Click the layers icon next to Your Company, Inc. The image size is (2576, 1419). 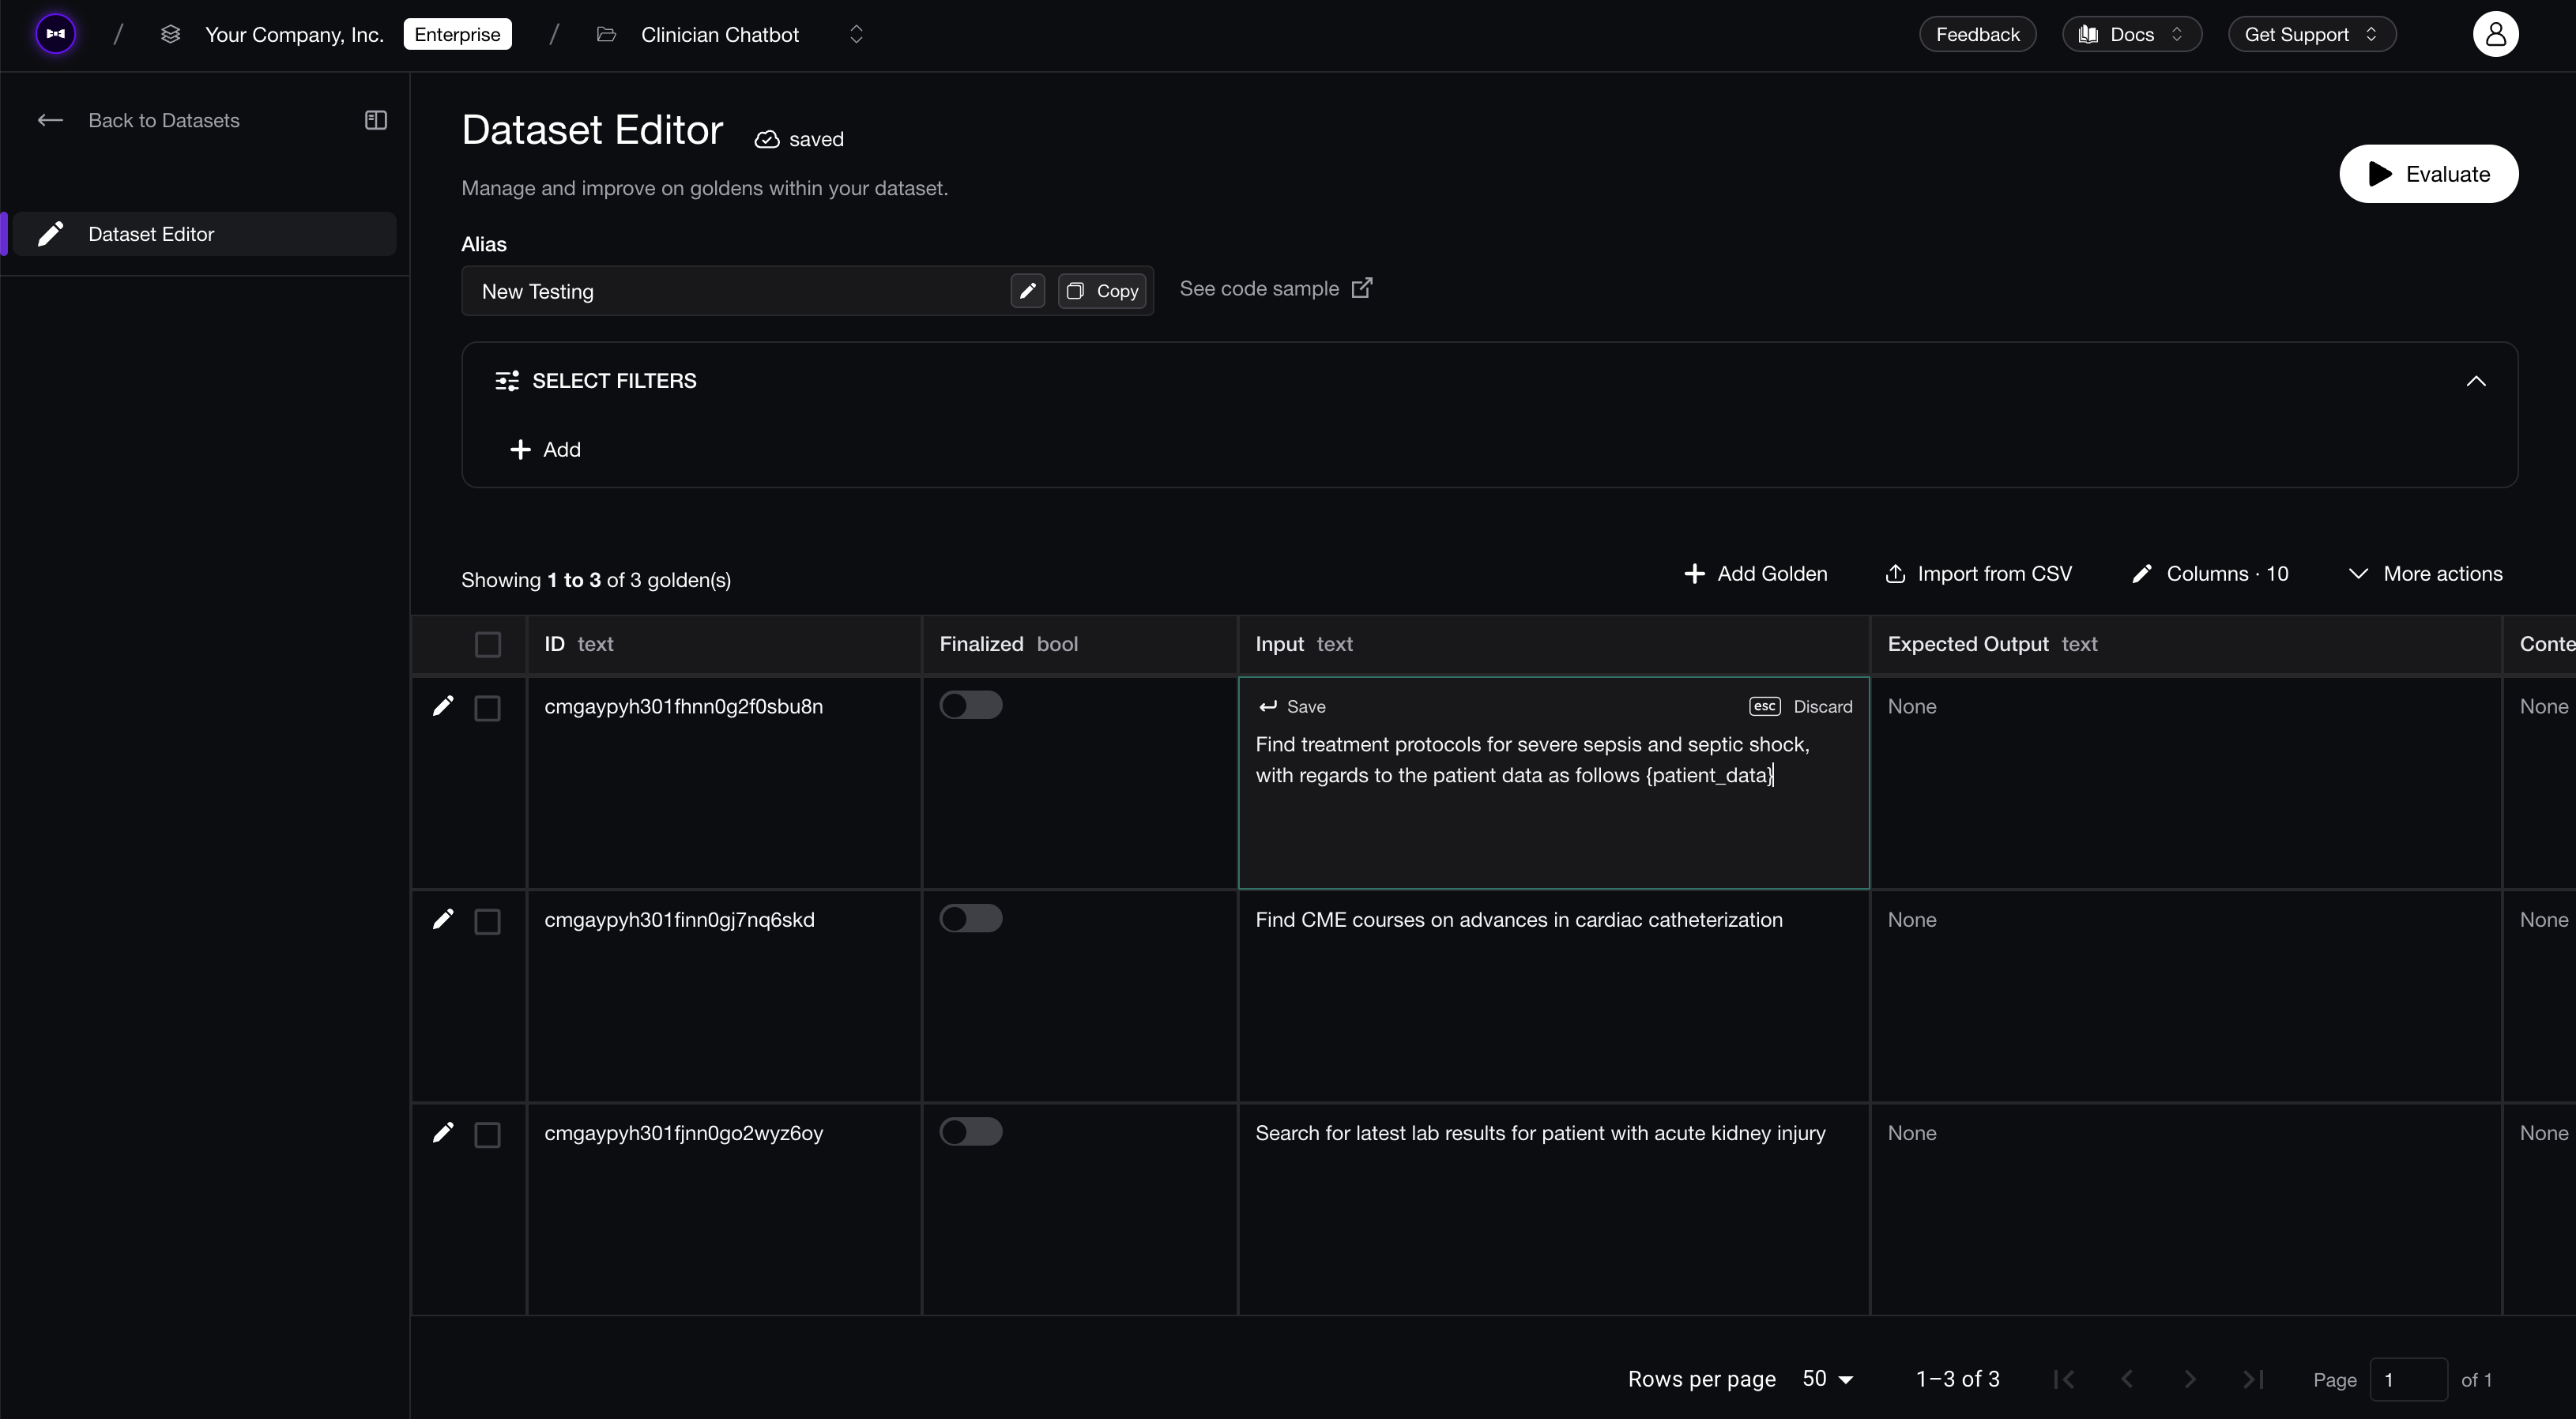pos(170,33)
